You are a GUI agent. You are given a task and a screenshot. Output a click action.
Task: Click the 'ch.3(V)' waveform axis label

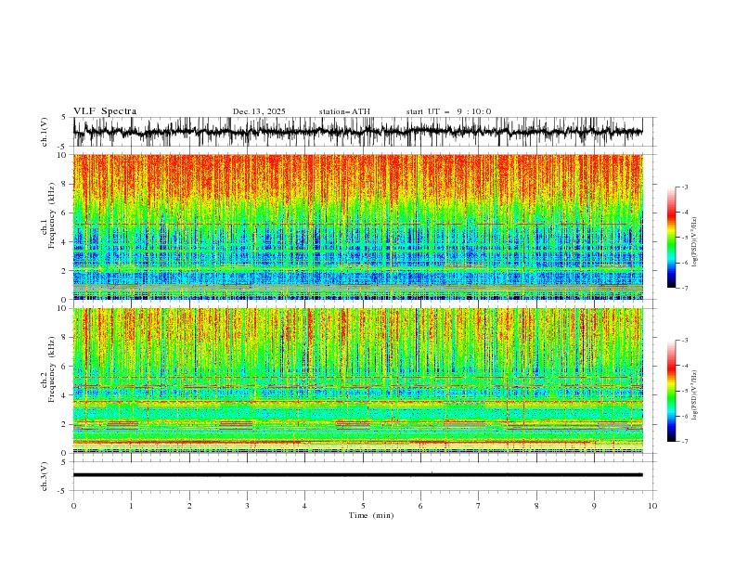click(45, 476)
